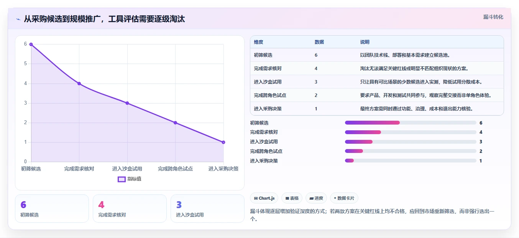Click the 进入沙盒试用 progress bar
519x238 pixels.
pyautogui.click(x=411, y=142)
